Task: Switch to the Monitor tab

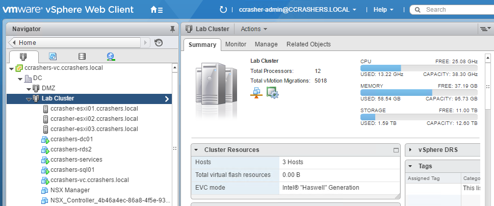Action: 236,44
